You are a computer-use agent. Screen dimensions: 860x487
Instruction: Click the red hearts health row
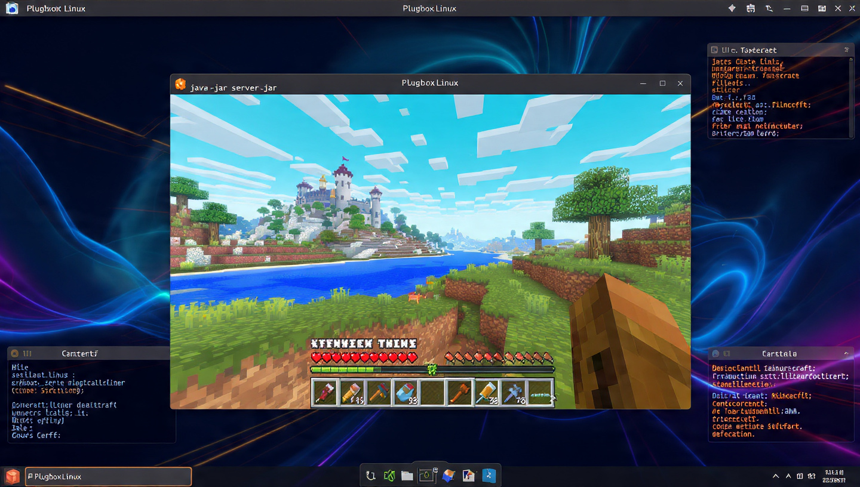[364, 357]
